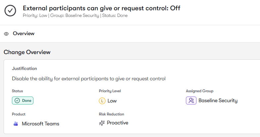This screenshot has width=260, height=137.
Task: Click the title 'External participants can give or request control: Off'
Action: [102, 8]
